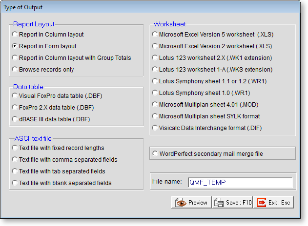
Task: Choose Text file with comma separated fields
Action: click(x=15, y=160)
